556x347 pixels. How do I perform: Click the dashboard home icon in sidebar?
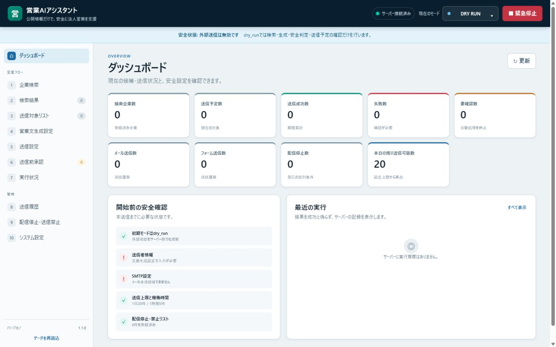[x=12, y=56]
